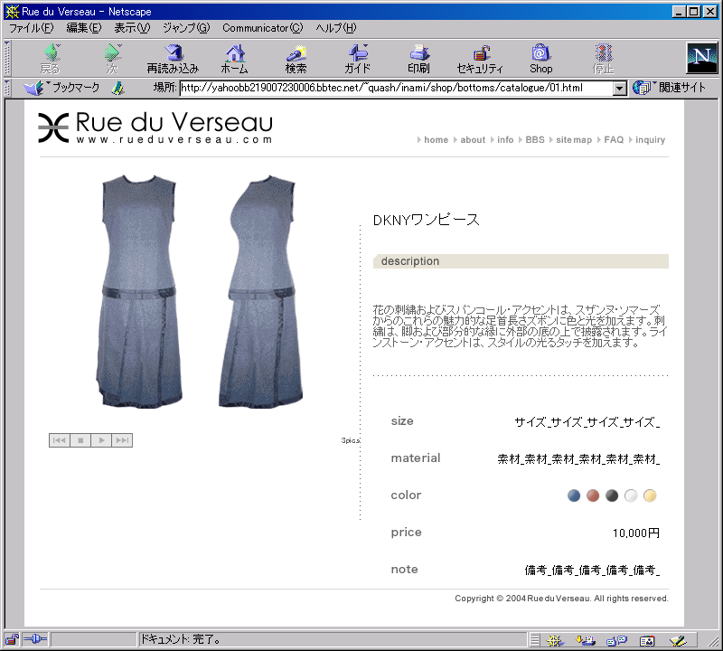The image size is (723, 651).
Task: Collapse the location toolbar grip handle
Action: click(7, 88)
